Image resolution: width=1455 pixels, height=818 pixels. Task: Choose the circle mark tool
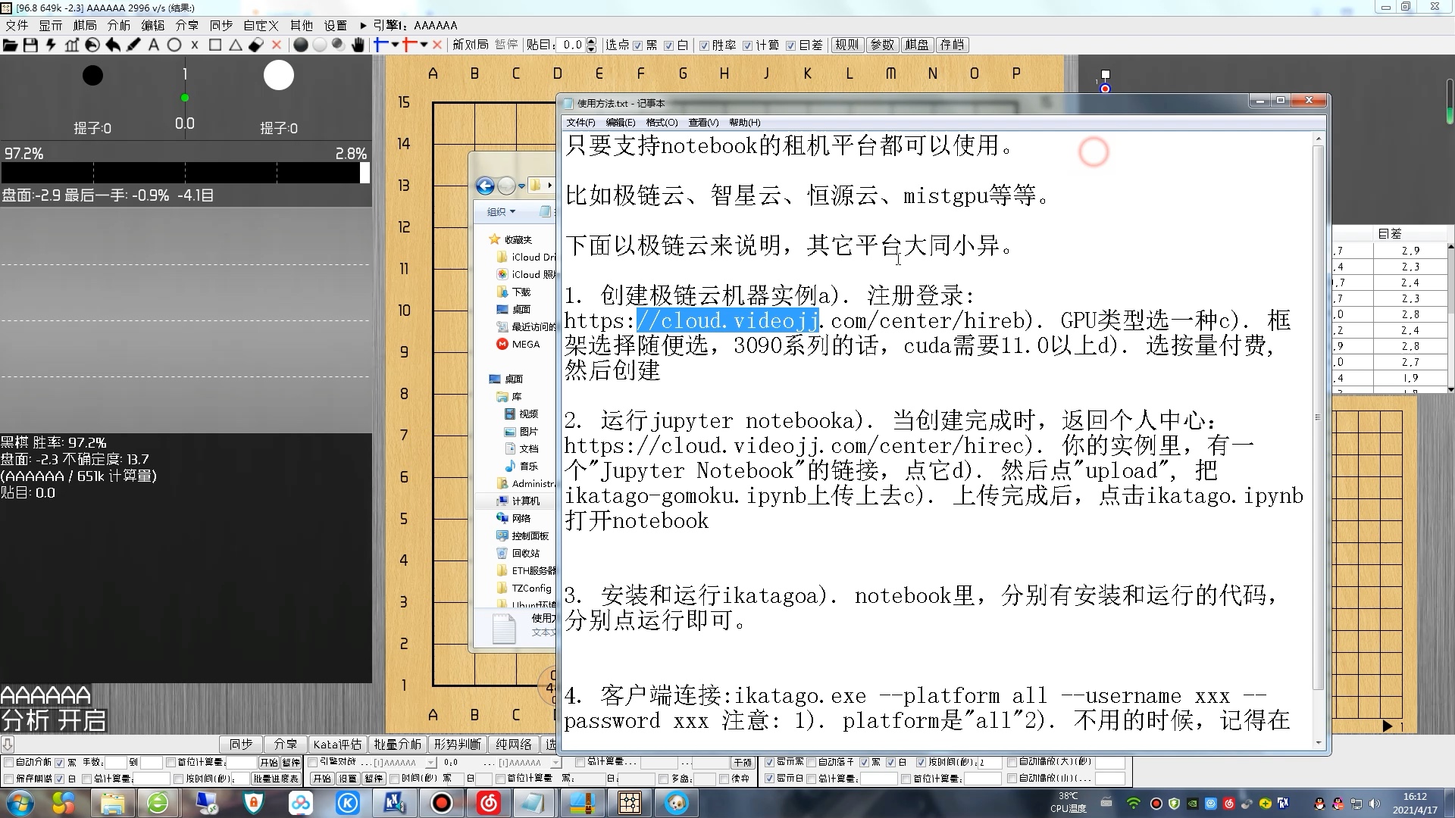tap(174, 45)
